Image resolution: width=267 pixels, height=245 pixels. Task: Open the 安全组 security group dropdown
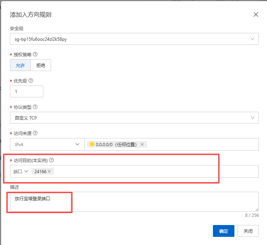tap(134, 39)
